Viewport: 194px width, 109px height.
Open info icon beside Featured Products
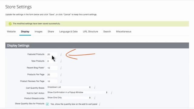pos(61,54)
